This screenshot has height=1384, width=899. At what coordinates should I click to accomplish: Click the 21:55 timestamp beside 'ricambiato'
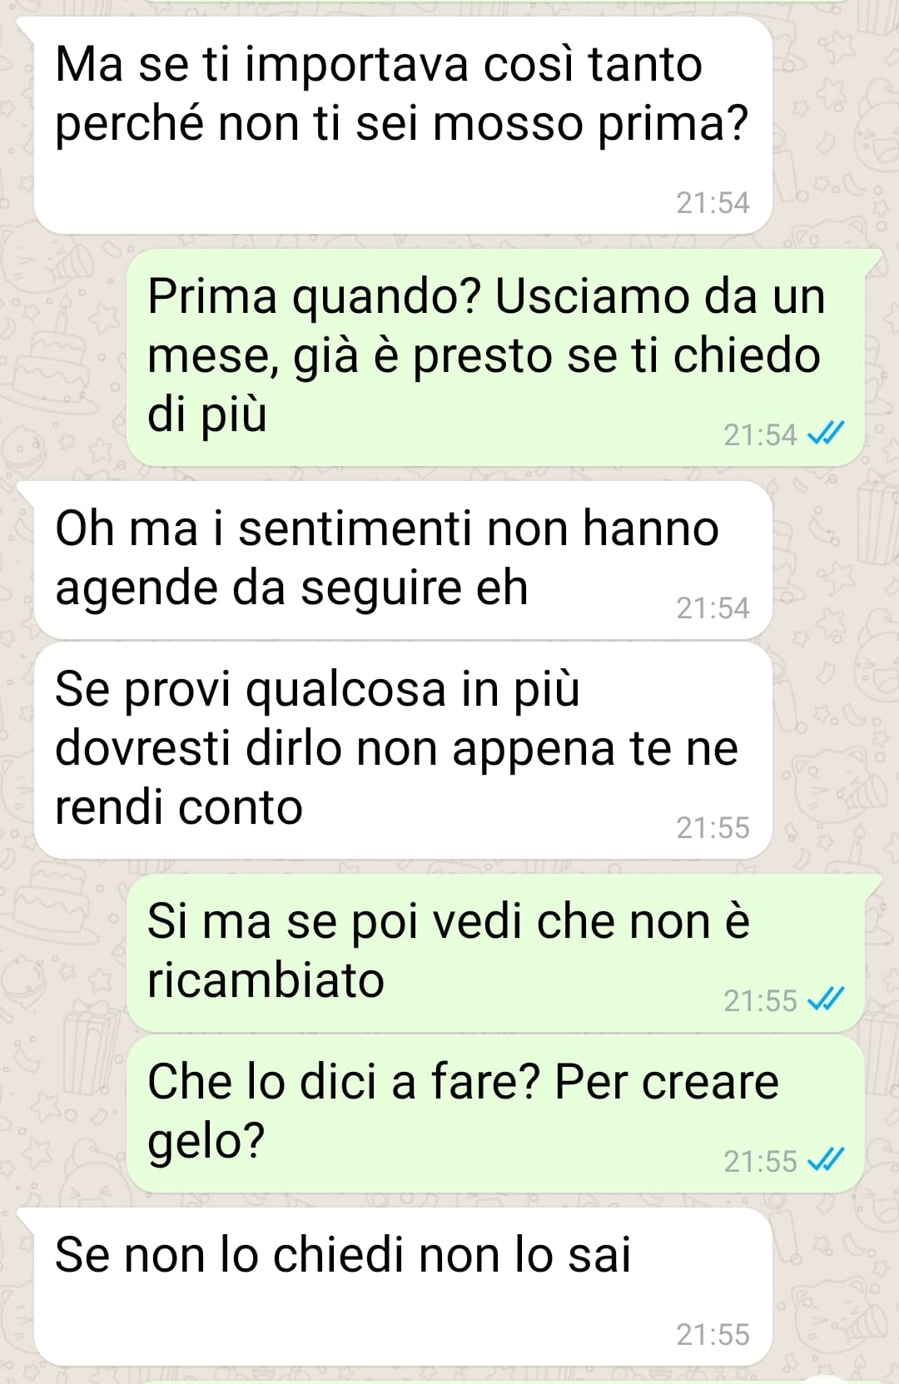pyautogui.click(x=760, y=1000)
